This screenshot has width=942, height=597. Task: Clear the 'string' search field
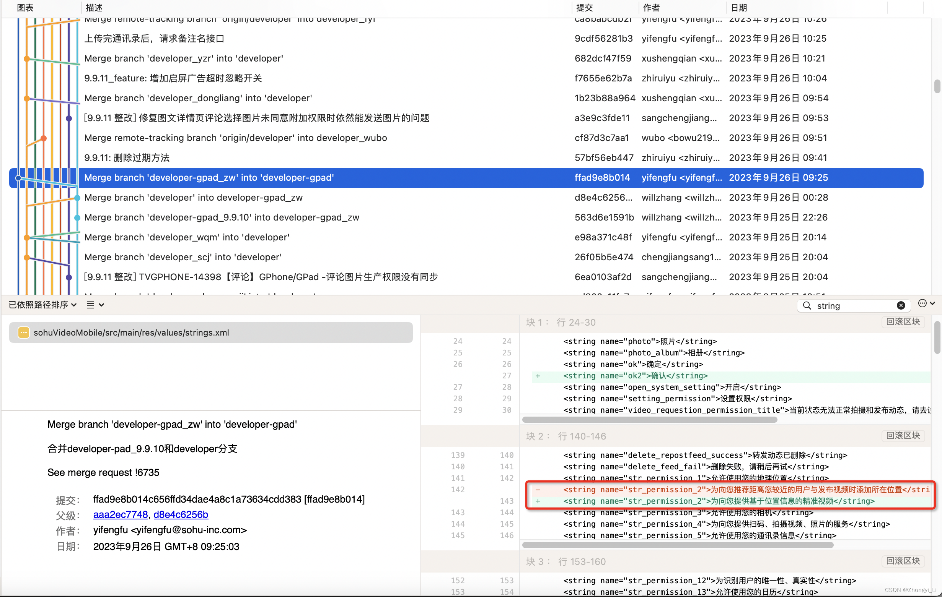click(x=901, y=305)
